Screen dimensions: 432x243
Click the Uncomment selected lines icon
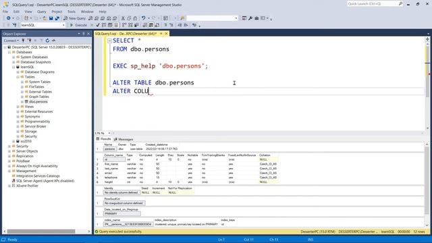[171, 25]
